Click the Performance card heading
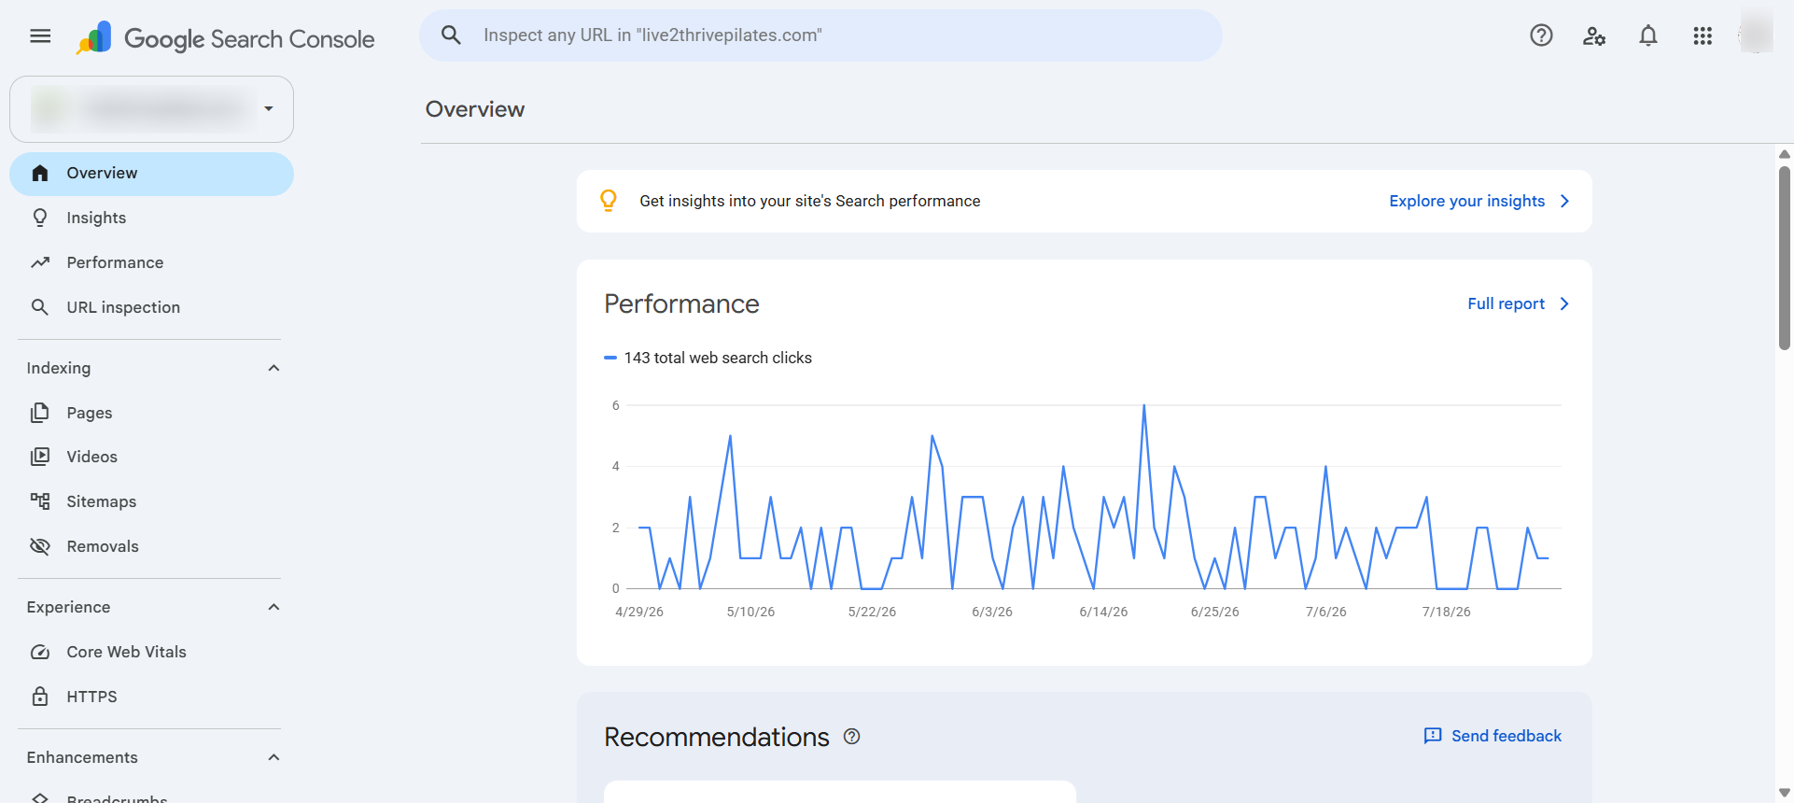1794x803 pixels. tap(681, 303)
